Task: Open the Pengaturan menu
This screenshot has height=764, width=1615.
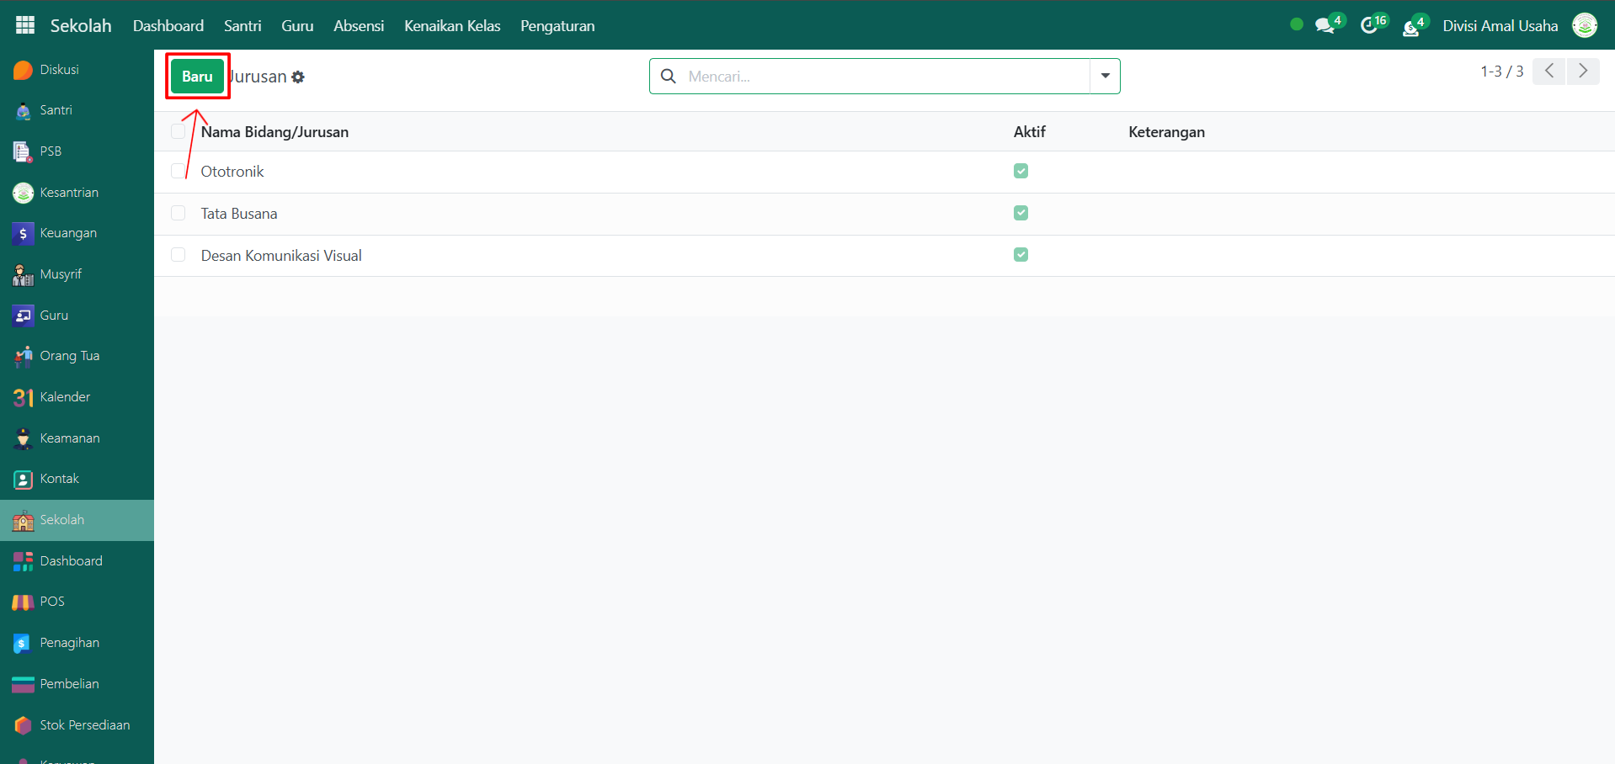Action: point(557,26)
